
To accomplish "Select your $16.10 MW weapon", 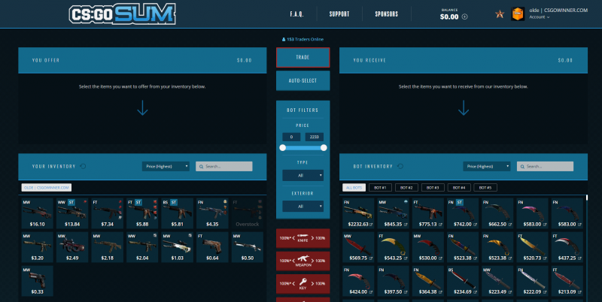I will coord(37,213).
